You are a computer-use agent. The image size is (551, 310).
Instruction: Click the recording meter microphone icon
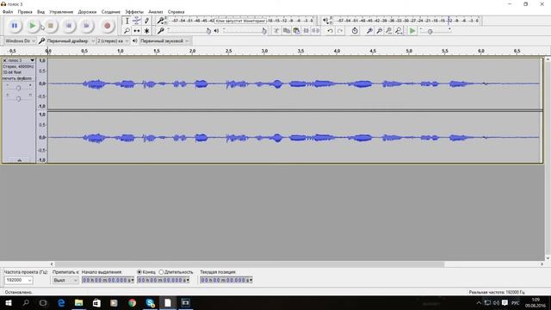[x=160, y=21]
